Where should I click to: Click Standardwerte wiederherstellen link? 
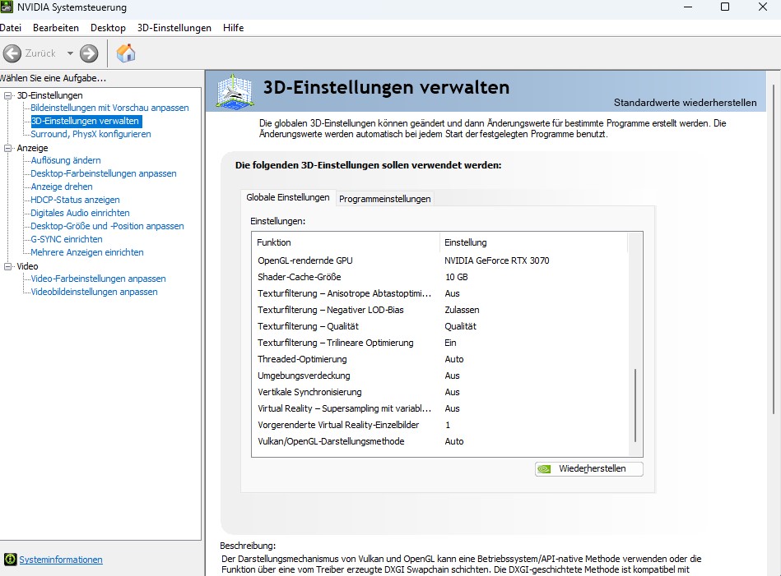(685, 103)
